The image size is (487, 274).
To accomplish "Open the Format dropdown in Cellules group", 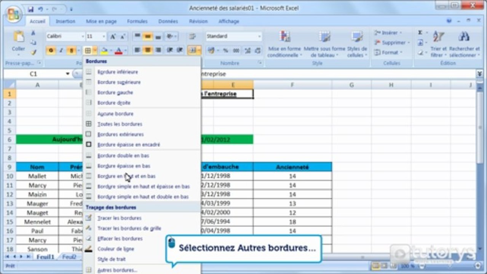I will [x=388, y=53].
